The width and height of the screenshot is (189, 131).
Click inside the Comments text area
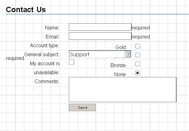(122, 89)
